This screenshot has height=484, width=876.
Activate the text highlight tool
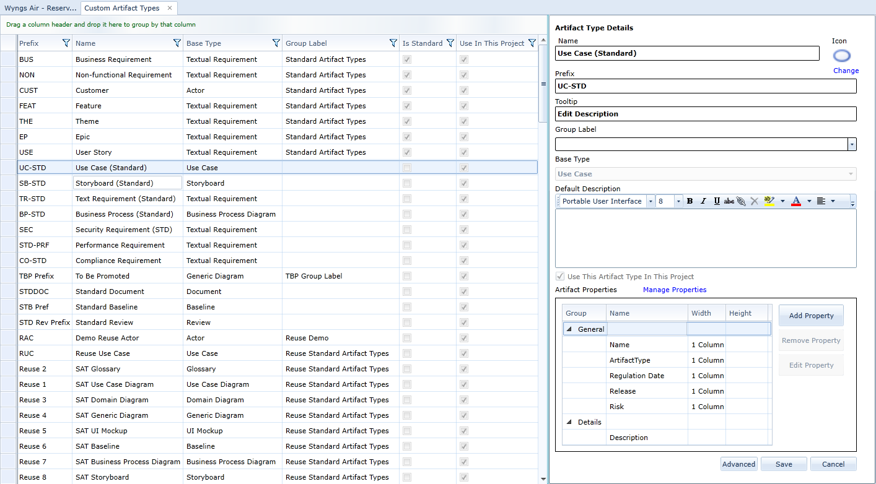[x=768, y=201]
